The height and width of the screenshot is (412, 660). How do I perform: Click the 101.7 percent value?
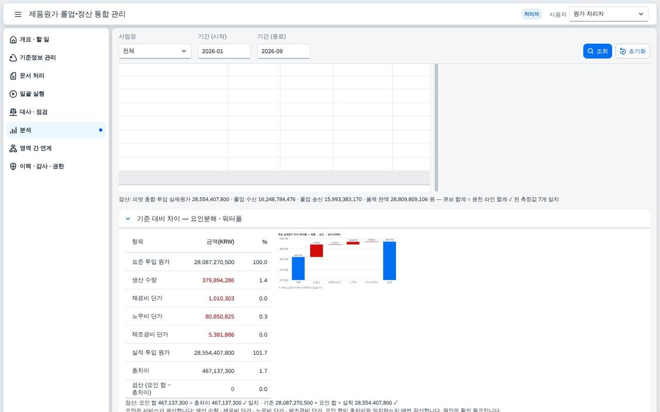click(x=260, y=353)
